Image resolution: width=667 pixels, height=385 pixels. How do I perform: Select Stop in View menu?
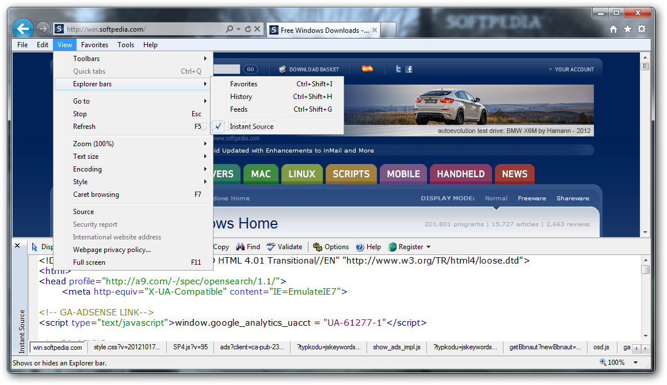tap(133, 113)
